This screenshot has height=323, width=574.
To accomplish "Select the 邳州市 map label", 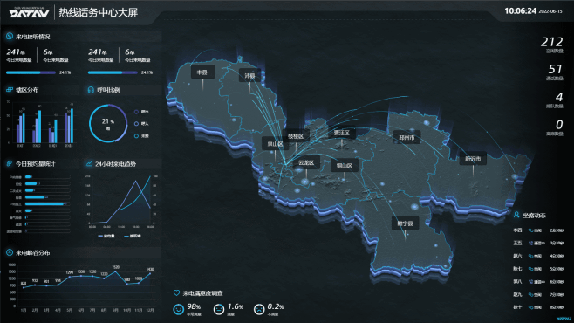I will coord(407,138).
